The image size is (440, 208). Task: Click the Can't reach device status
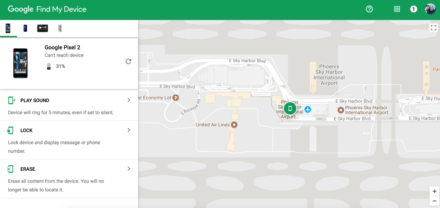pyautogui.click(x=64, y=55)
